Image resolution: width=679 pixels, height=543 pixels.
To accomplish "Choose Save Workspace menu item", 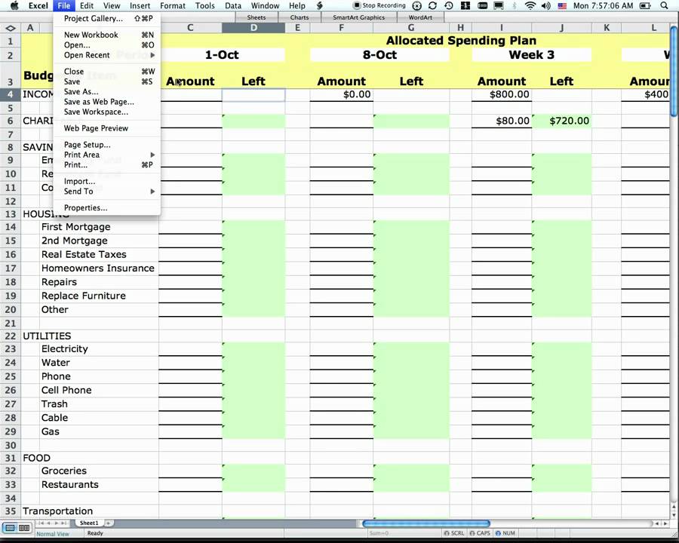I will tap(106, 112).
